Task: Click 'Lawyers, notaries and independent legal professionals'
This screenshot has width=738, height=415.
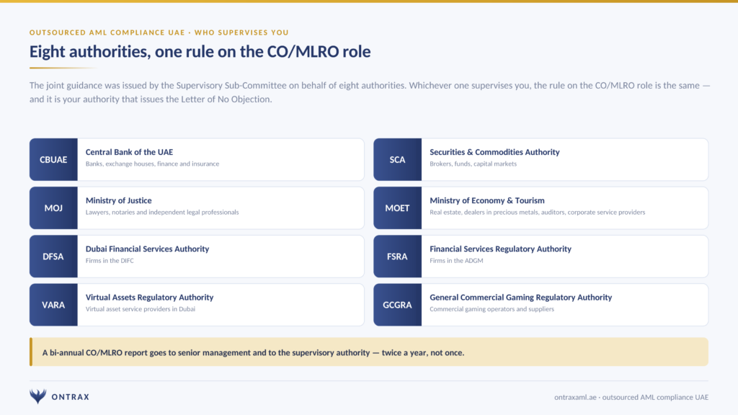Action: click(162, 213)
